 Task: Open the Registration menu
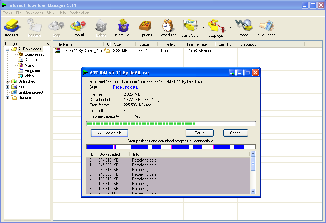(x=79, y=13)
